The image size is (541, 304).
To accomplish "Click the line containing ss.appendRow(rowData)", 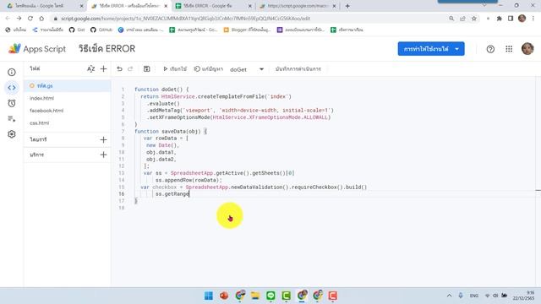I will (x=189, y=180).
